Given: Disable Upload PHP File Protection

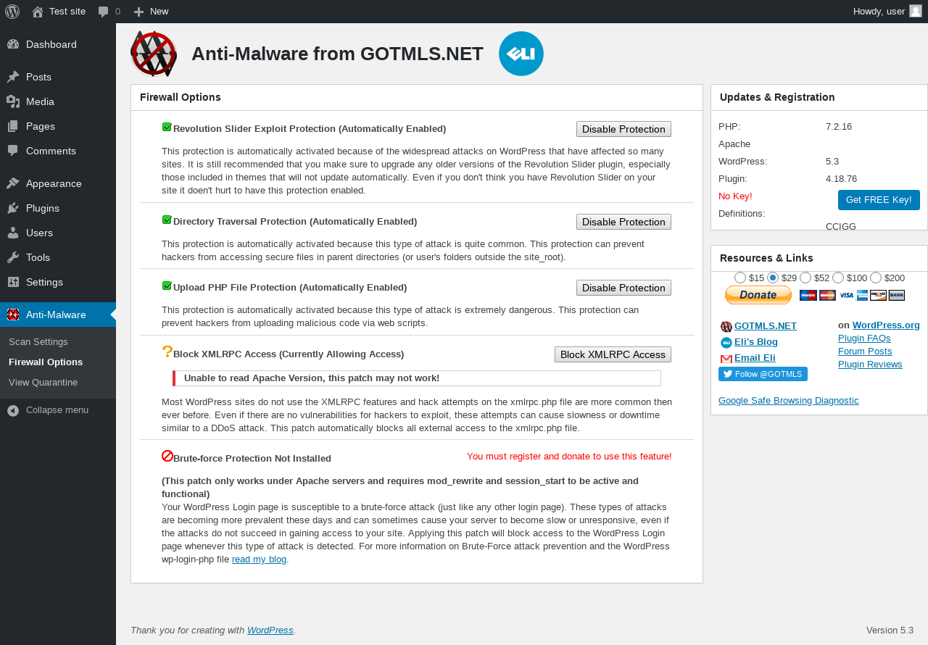Looking at the screenshot, I should click(x=623, y=288).
